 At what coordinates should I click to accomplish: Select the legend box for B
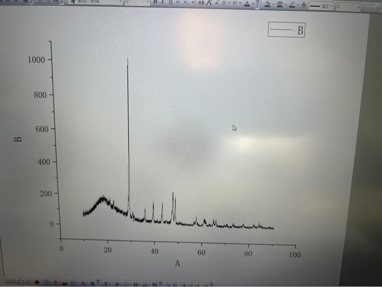click(x=286, y=30)
